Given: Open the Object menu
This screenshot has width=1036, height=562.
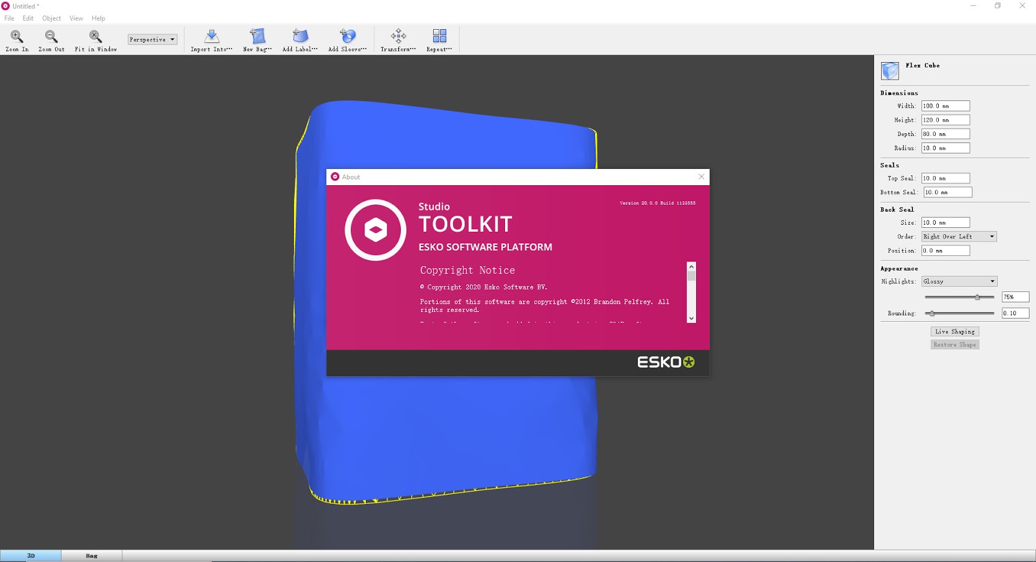Looking at the screenshot, I should [x=51, y=18].
